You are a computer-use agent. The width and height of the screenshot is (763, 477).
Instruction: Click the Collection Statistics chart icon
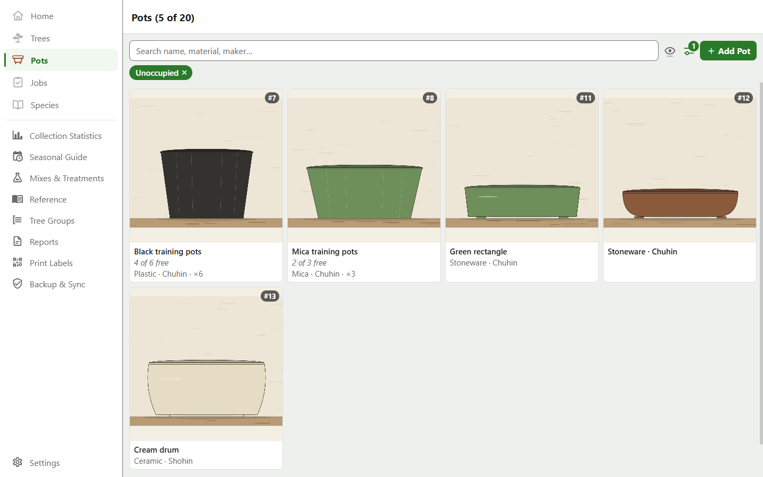17,136
